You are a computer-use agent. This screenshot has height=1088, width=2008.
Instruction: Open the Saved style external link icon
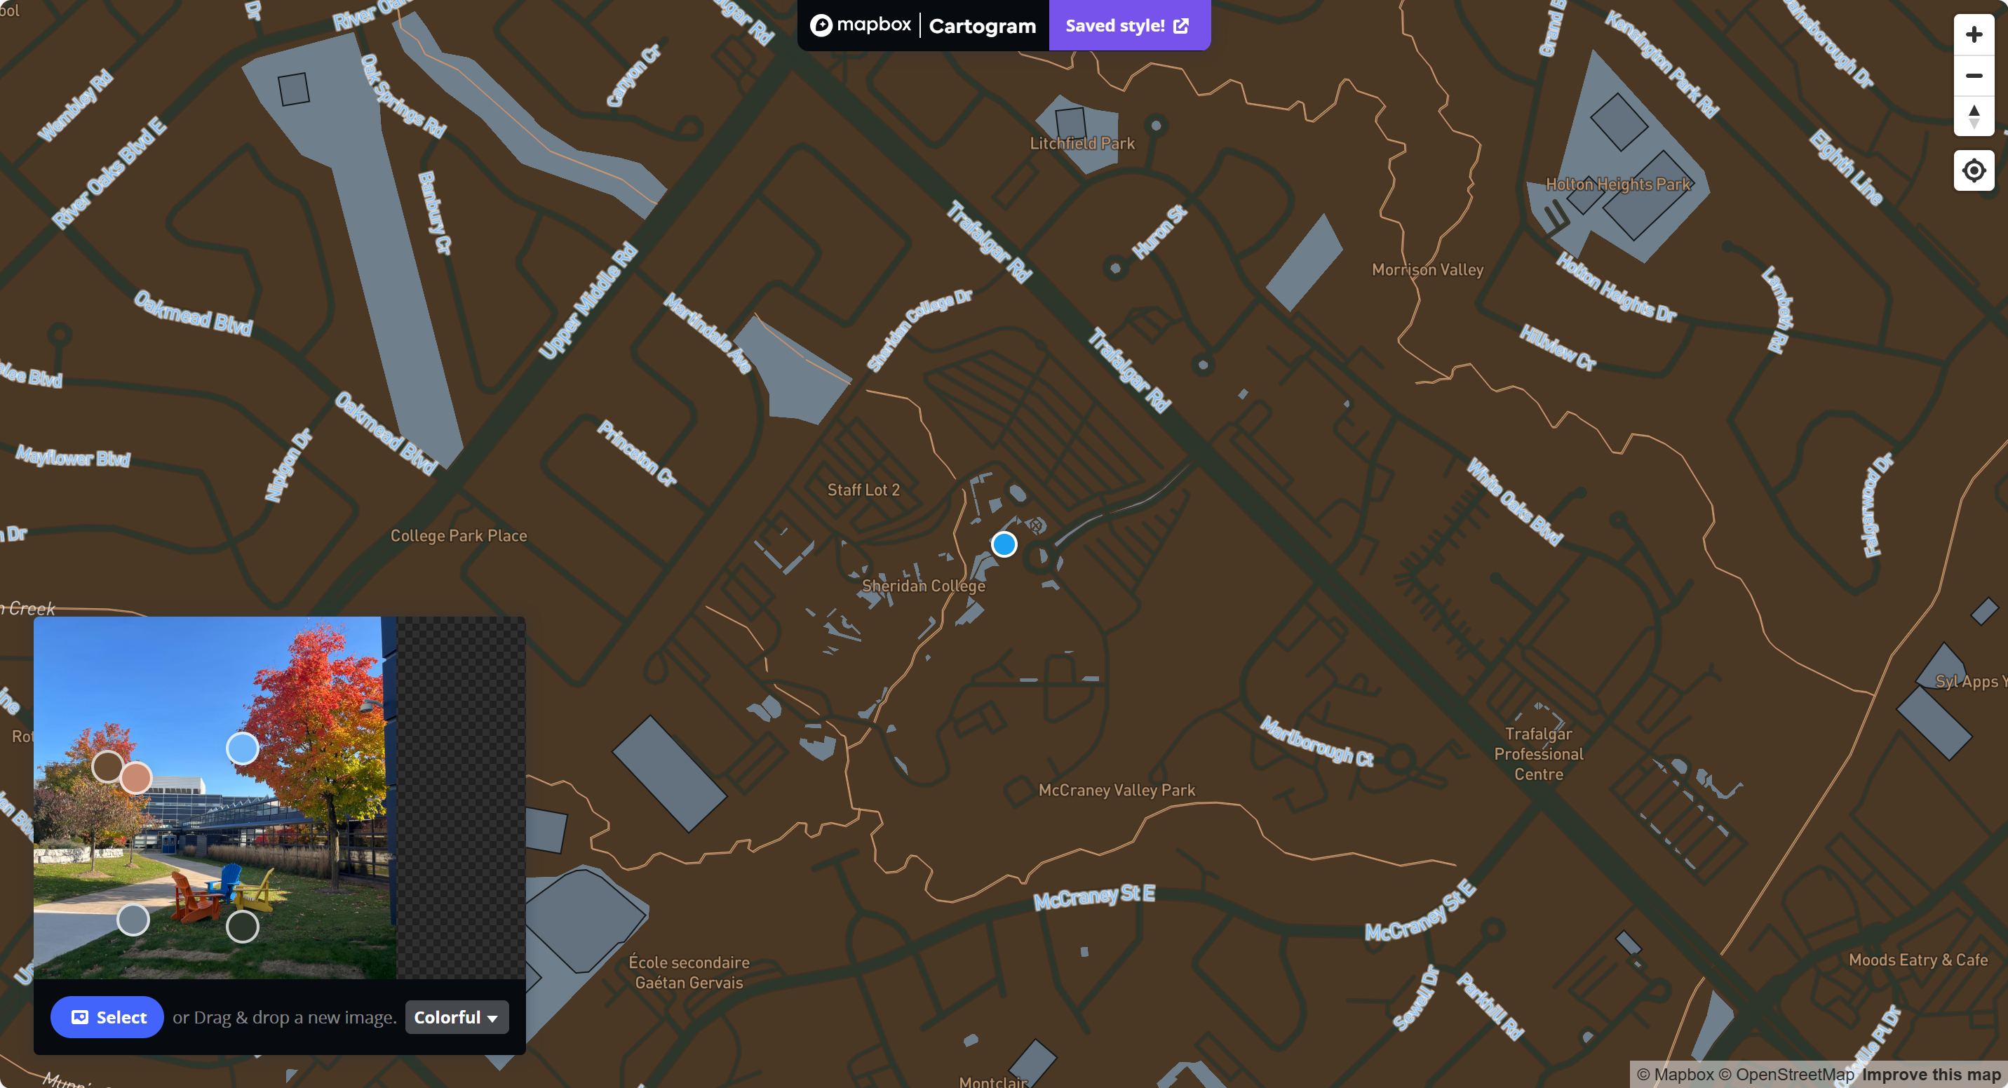[1180, 25]
